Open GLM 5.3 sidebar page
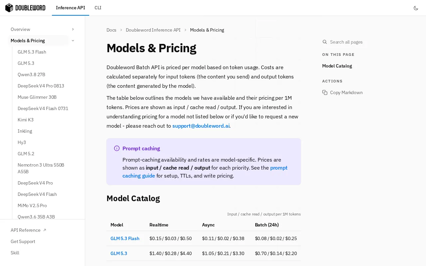The image size is (426, 266). (x=26, y=63)
